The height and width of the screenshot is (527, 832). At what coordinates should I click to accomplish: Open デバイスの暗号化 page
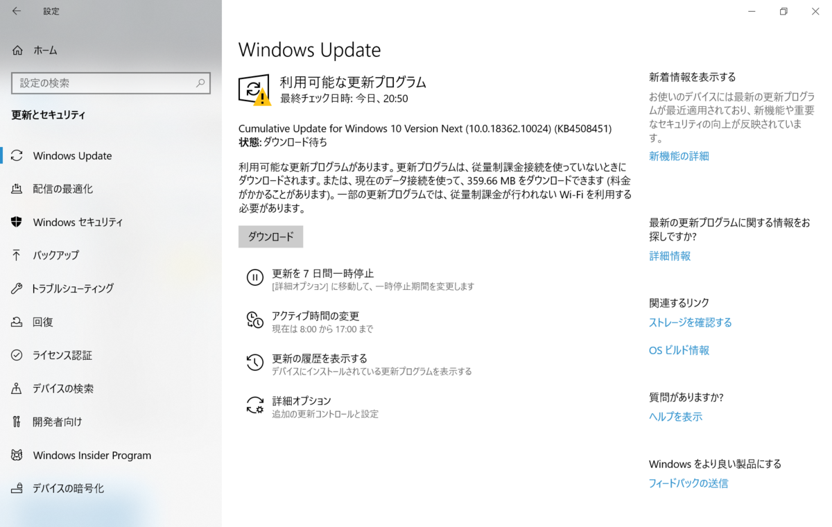(68, 488)
